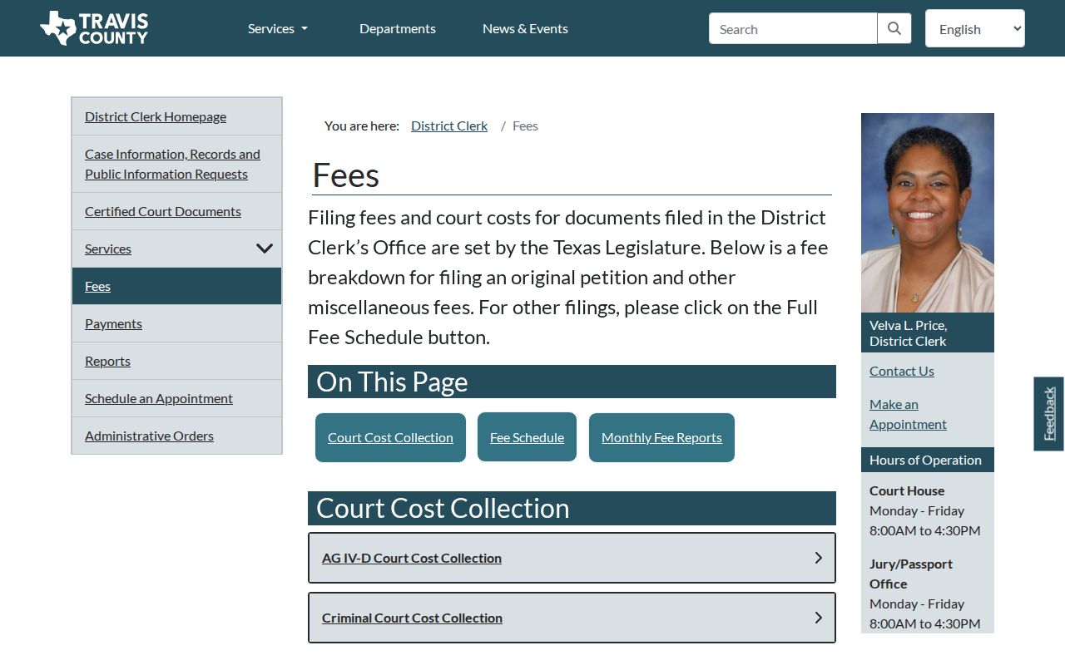This screenshot has width=1065, height=665.
Task: Expand AG IV-D Court Cost Collection accordion
Action: tap(572, 558)
